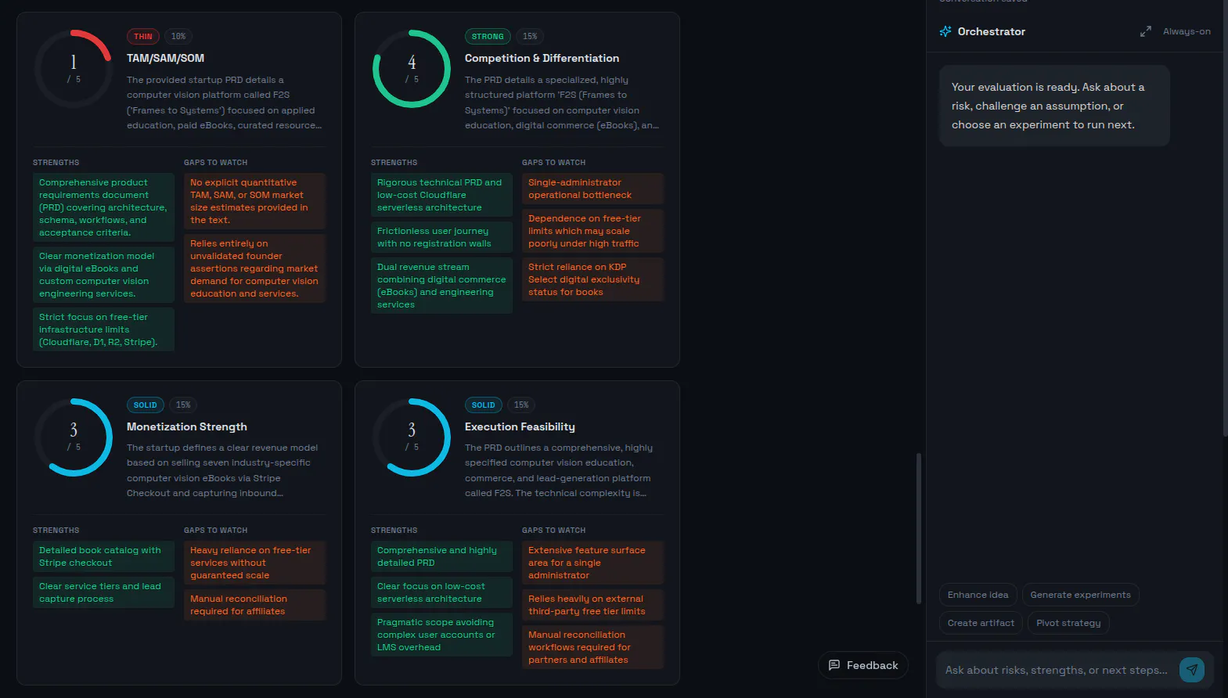Select 'Detailed book catalog with Stripe checkout'
The image size is (1228, 698).
(103, 556)
